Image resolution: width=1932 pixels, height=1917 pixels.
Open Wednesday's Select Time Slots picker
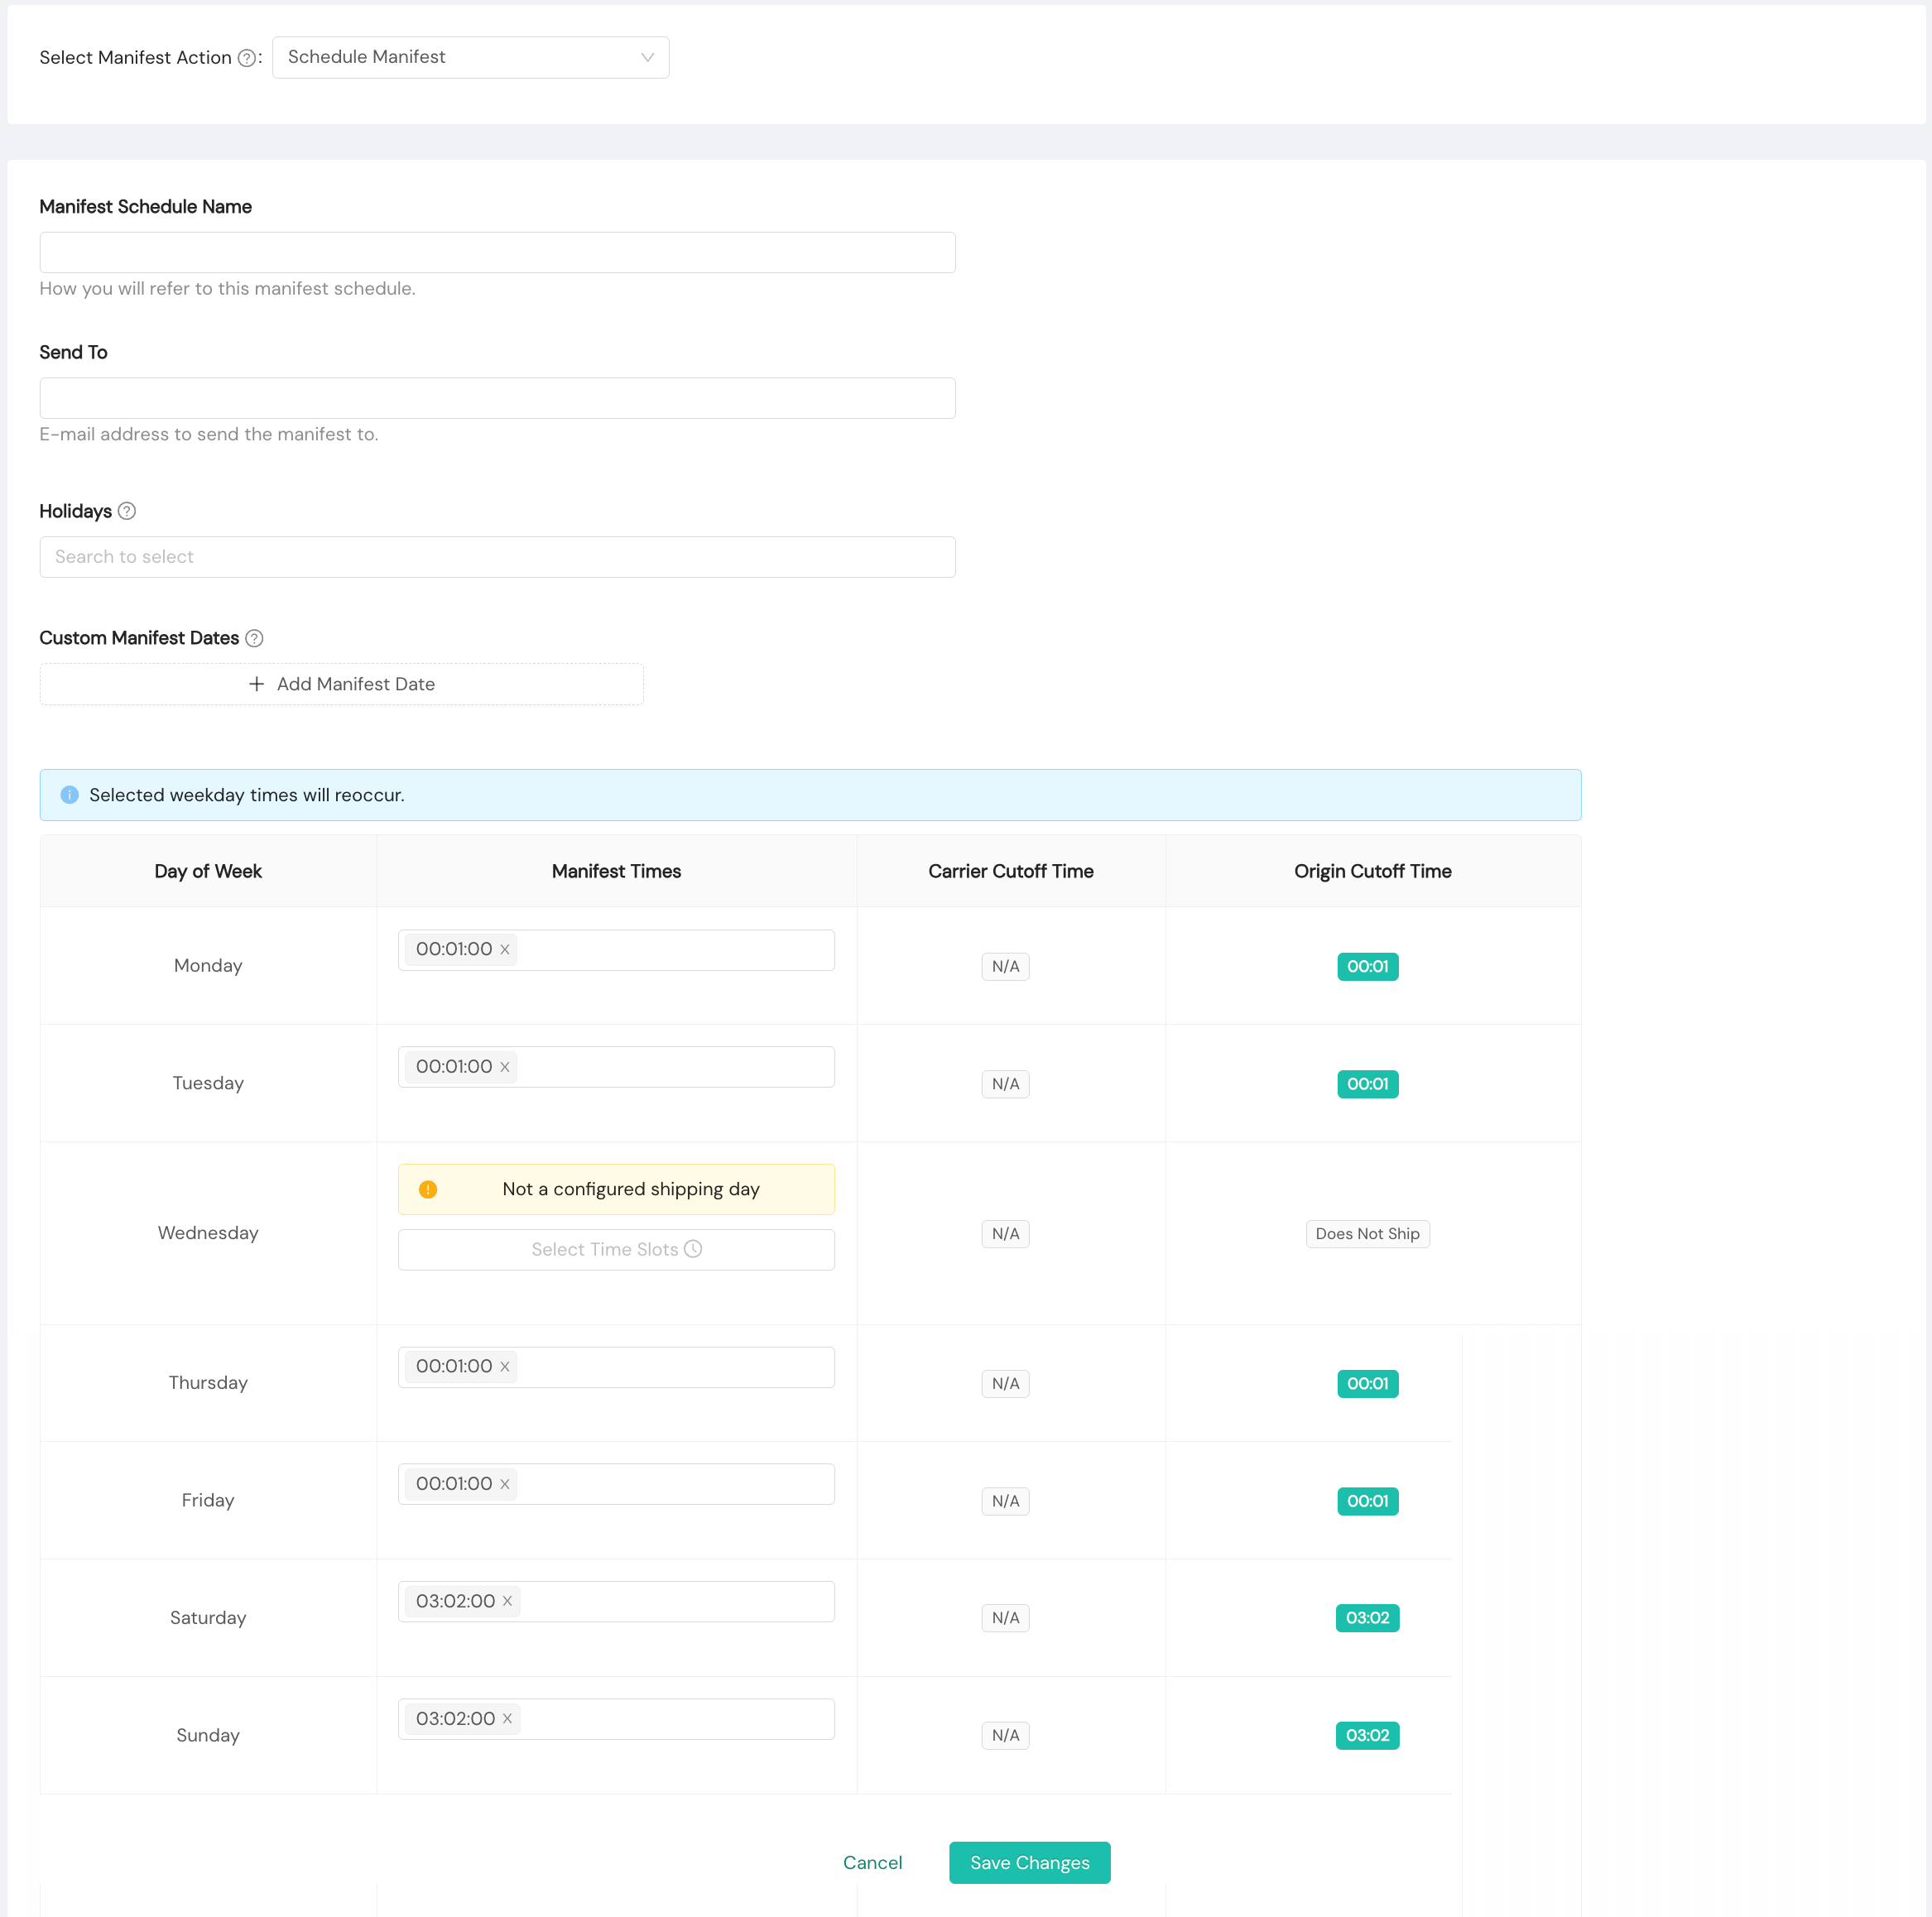coord(616,1250)
